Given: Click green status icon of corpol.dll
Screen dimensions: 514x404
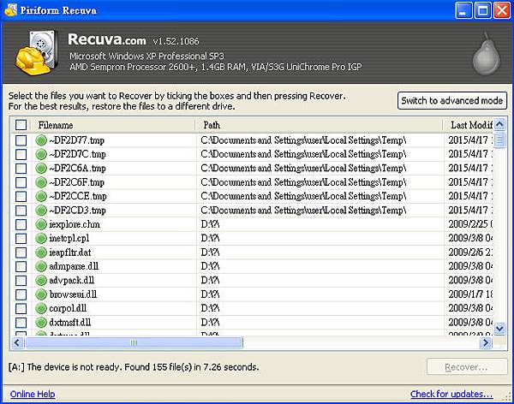Looking at the screenshot, I should coord(41,308).
